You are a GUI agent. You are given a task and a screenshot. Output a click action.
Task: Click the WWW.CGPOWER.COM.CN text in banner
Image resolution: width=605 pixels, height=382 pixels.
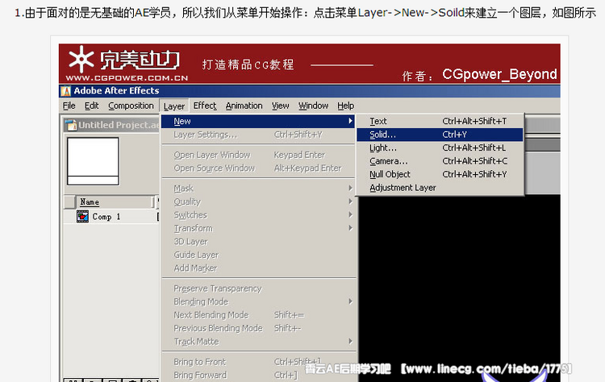point(127,78)
